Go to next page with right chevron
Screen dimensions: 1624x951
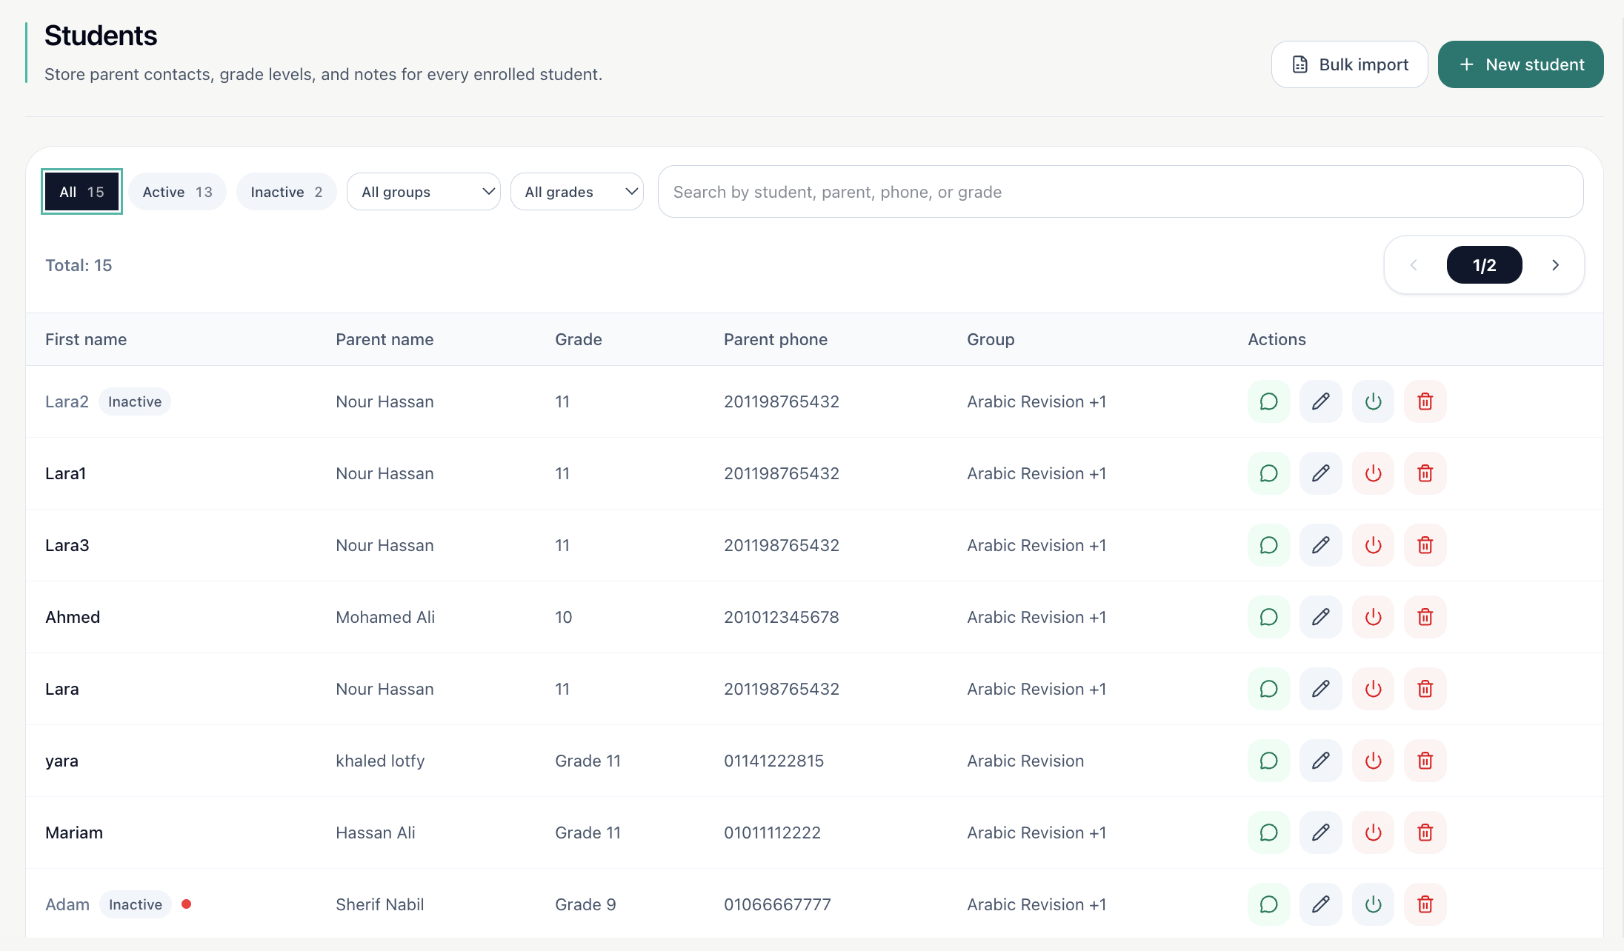click(x=1555, y=265)
